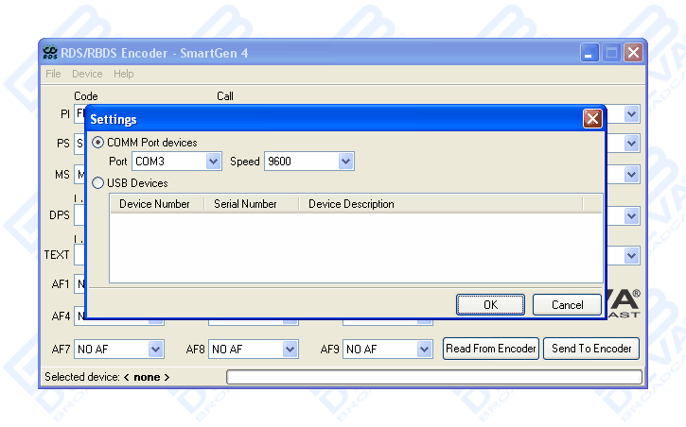Select the USB Devices radio button
The width and height of the screenshot is (686, 427).
click(x=98, y=183)
